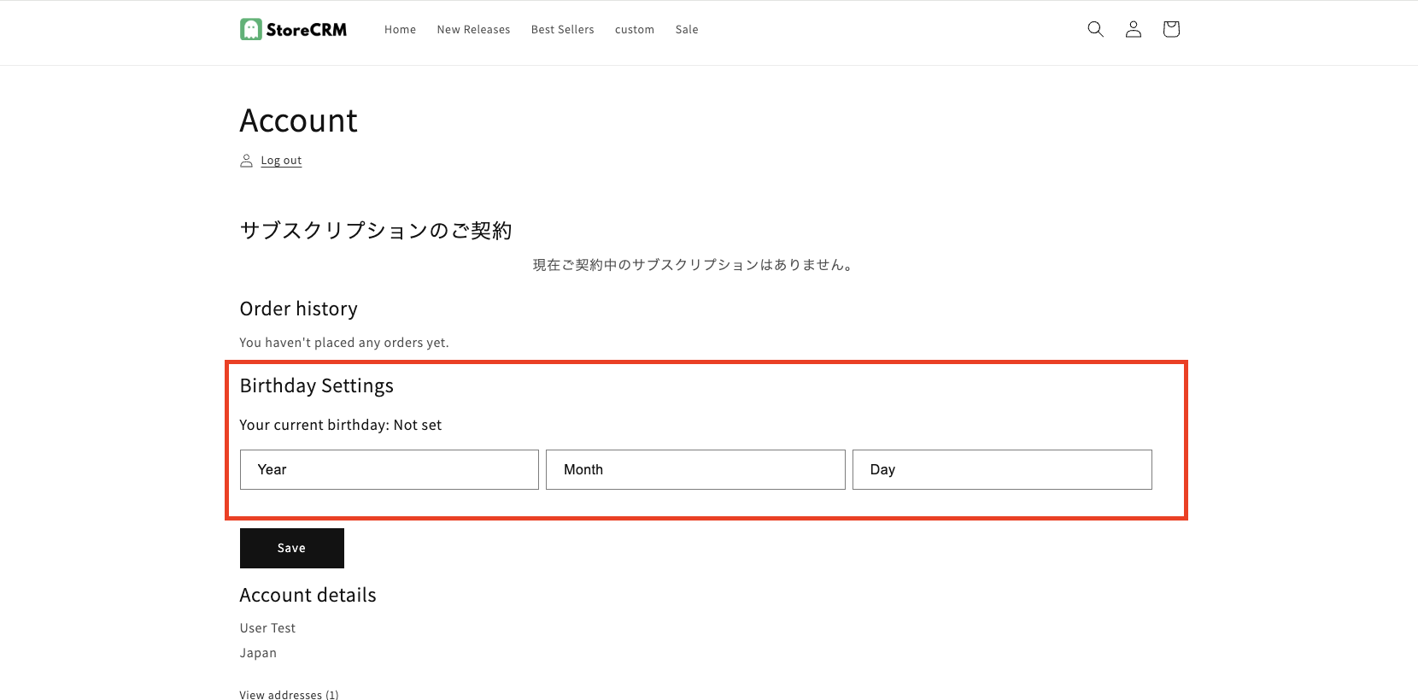This screenshot has height=700, width=1418.
Task: Focus the Month birthday field
Action: pos(695,469)
